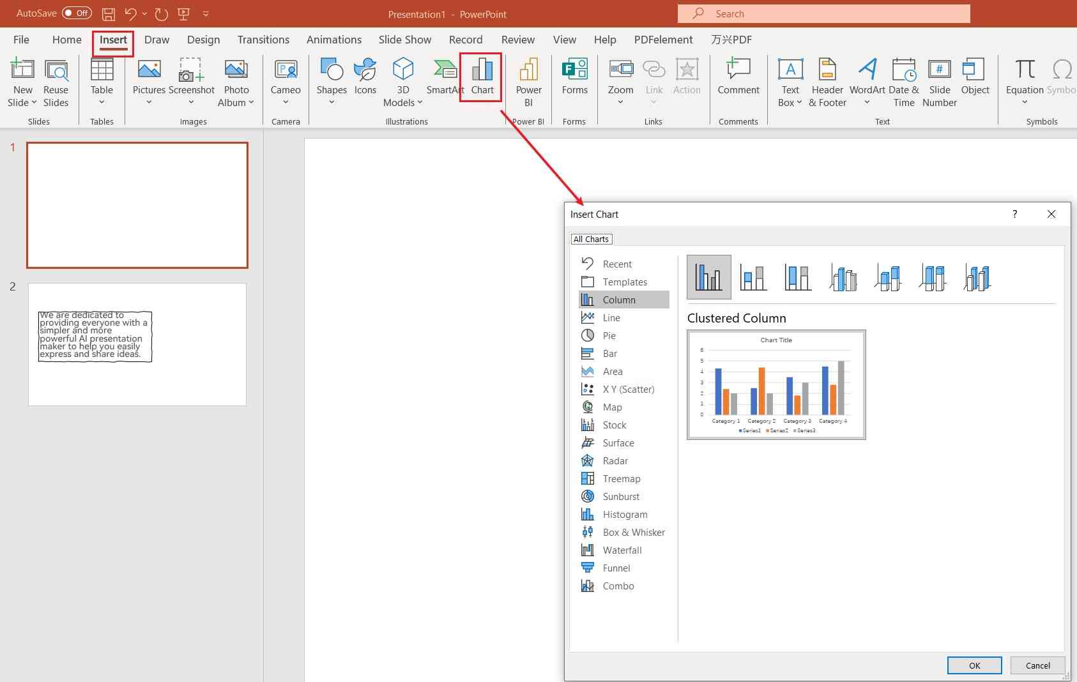Click the Screenshot tool icon
This screenshot has width=1077, height=682.
[x=191, y=70]
